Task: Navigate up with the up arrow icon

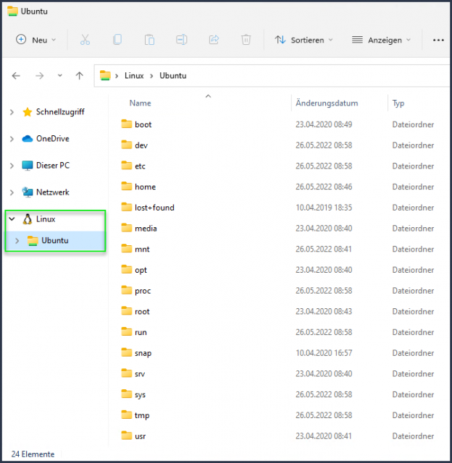Action: (80, 75)
